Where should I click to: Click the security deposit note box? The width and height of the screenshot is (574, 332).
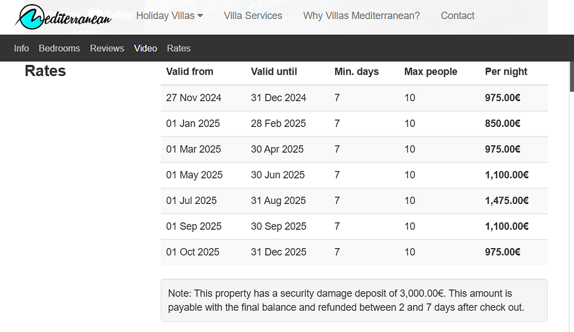(354, 300)
